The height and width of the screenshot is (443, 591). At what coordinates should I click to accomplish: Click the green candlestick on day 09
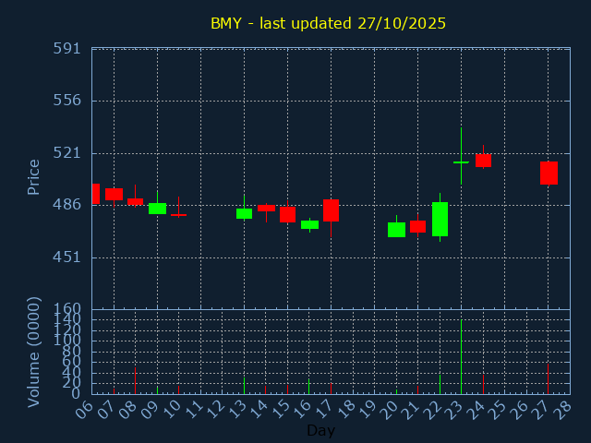[x=157, y=209]
